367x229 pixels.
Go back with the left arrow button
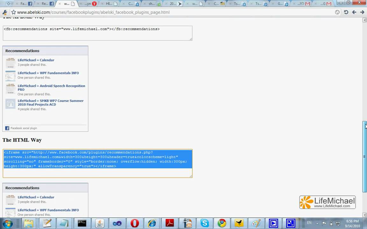[x=354, y=12]
